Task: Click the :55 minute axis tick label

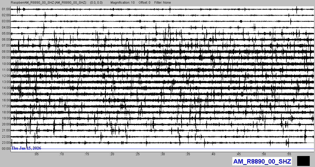Action: tap(289, 154)
